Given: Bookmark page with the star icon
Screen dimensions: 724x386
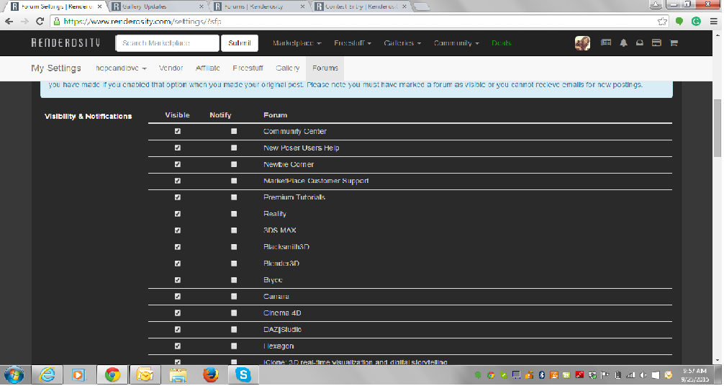Looking at the screenshot, I should pos(663,22).
